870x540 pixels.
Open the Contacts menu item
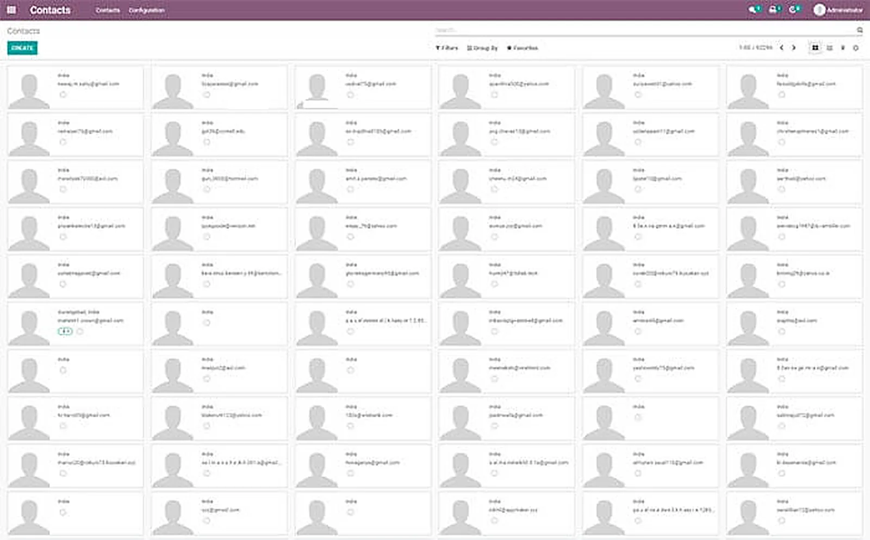[x=108, y=10]
